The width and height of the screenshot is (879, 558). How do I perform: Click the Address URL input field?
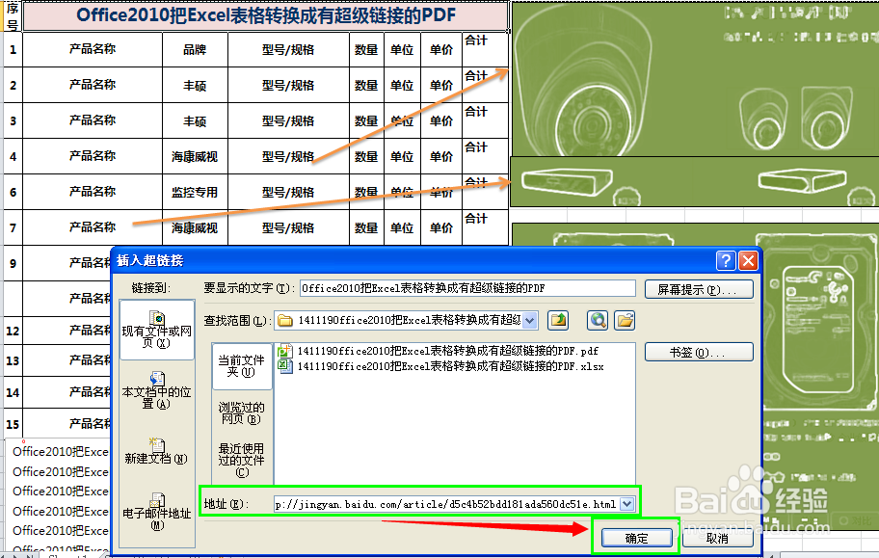(x=447, y=504)
